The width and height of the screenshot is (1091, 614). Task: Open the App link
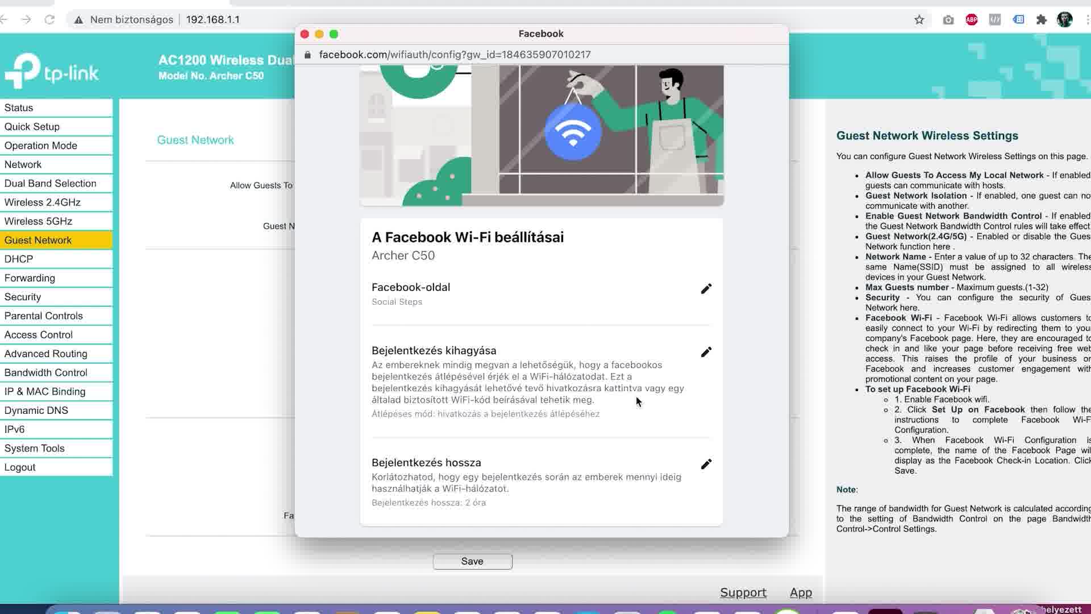coord(801,593)
